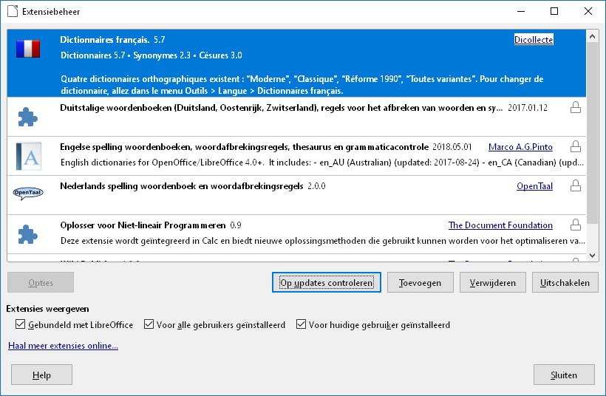Viewport: 606px width, 396px height.
Task: Click the French flag icon of Dictionnaires français
Action: point(28,49)
